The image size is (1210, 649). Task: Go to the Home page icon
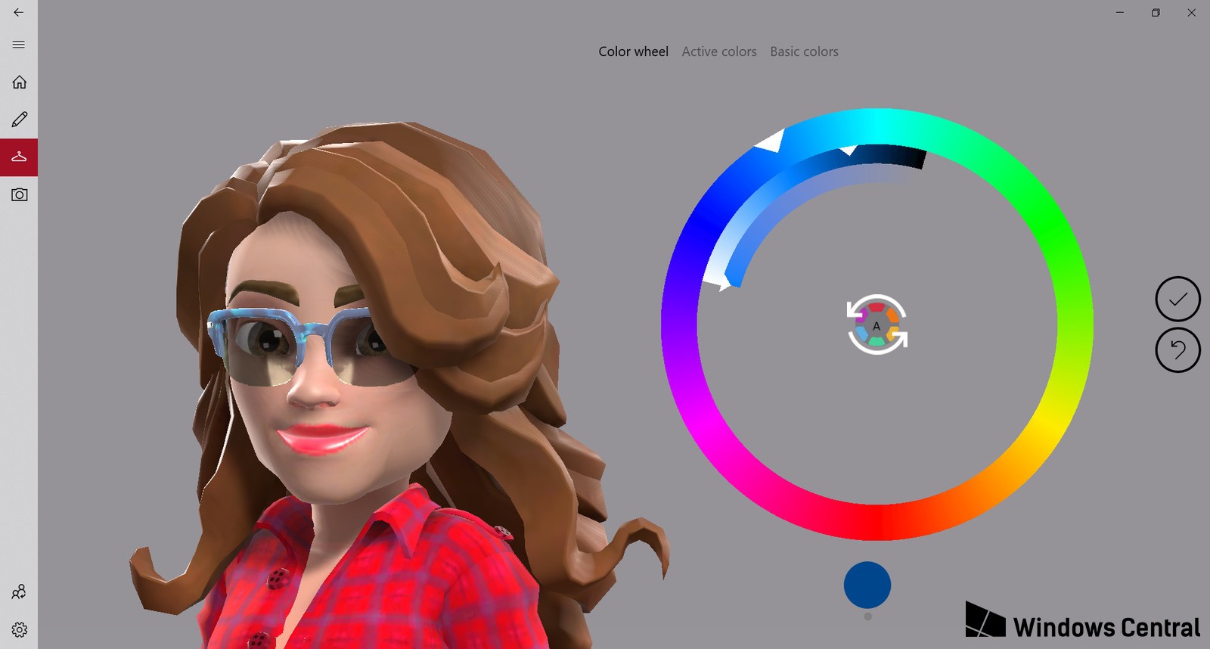pyautogui.click(x=19, y=82)
